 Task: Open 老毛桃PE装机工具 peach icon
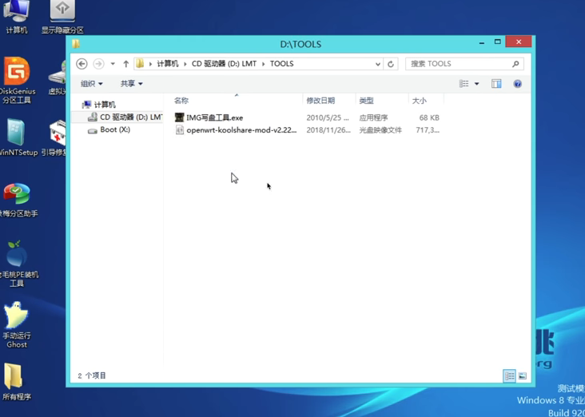17,263
